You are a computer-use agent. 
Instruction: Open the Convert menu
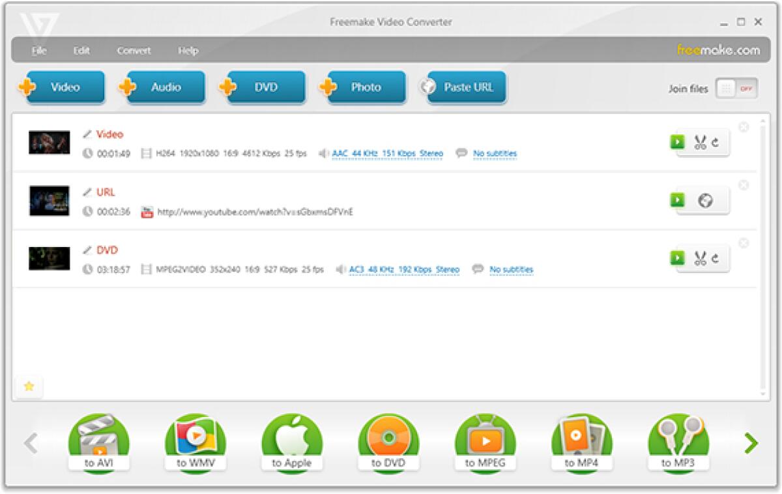(x=134, y=50)
